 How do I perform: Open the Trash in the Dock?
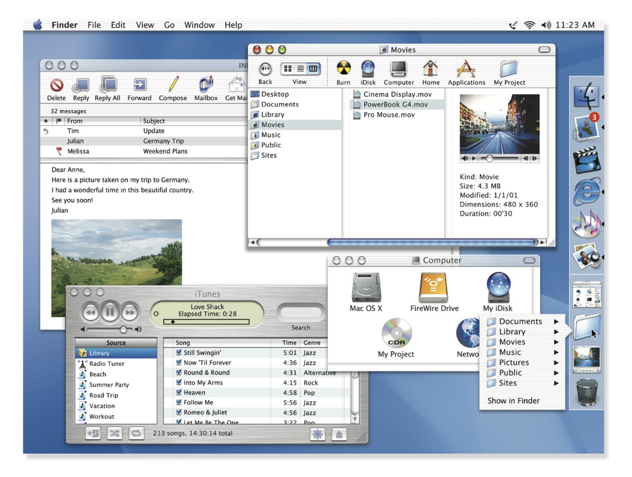[587, 392]
